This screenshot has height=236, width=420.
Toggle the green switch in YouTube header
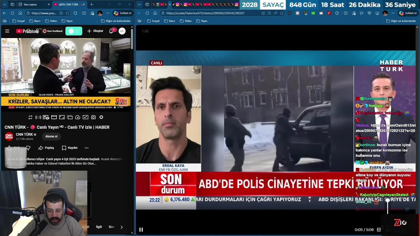click(74, 31)
